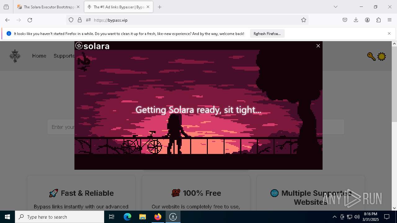Show site security padlock info
Viewport: 397px width, 223px height.
[80, 20]
